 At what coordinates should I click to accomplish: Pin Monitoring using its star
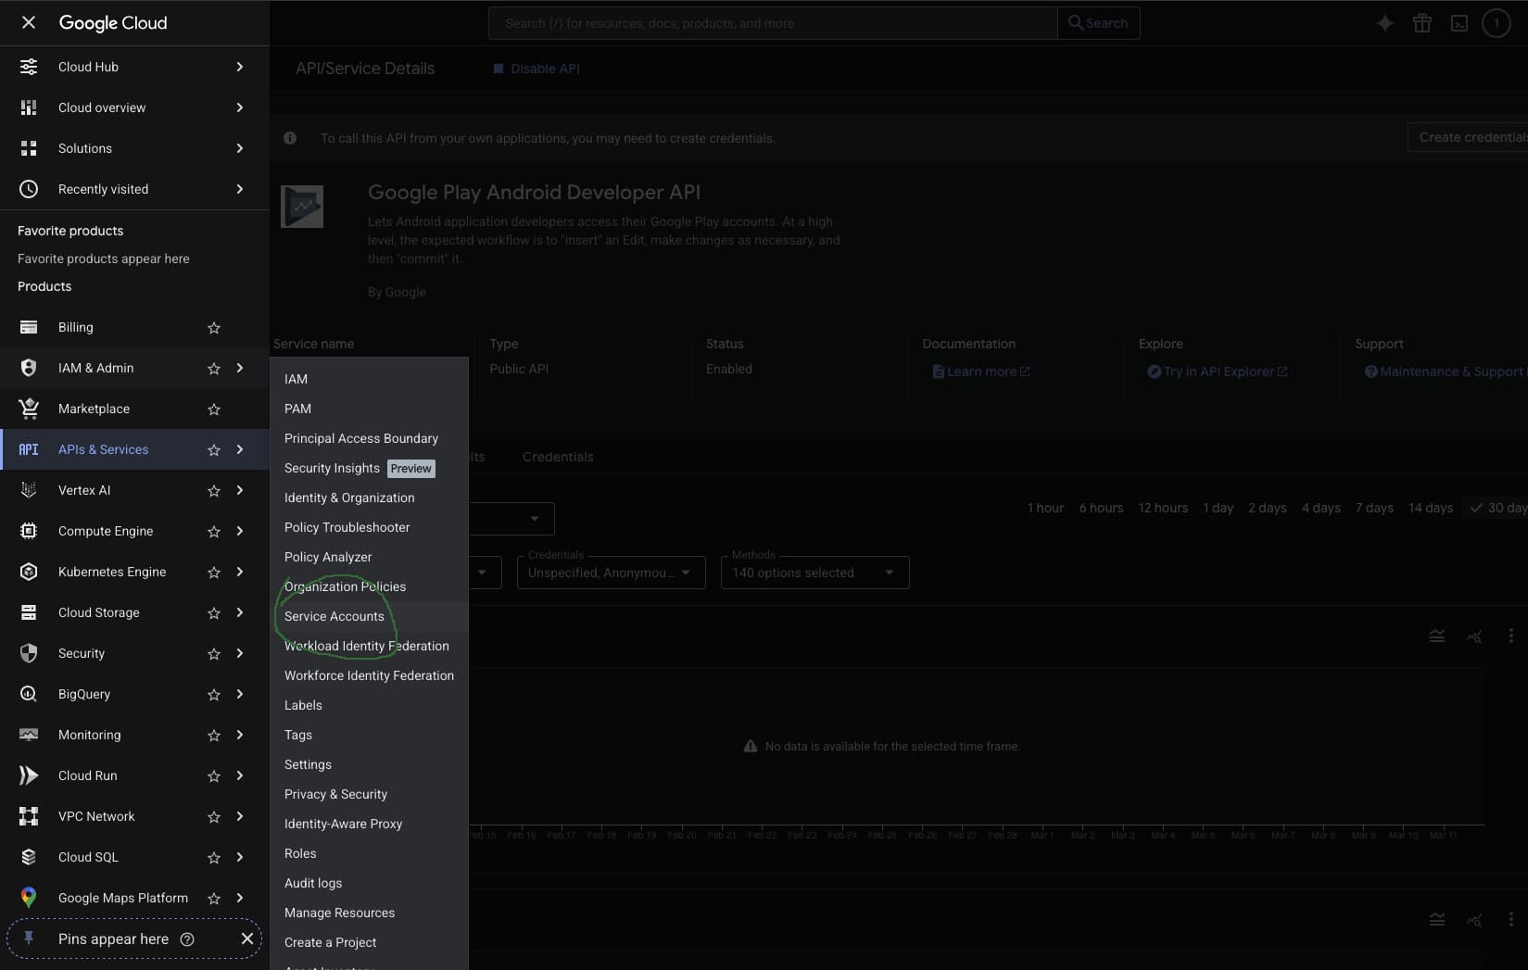pos(214,735)
